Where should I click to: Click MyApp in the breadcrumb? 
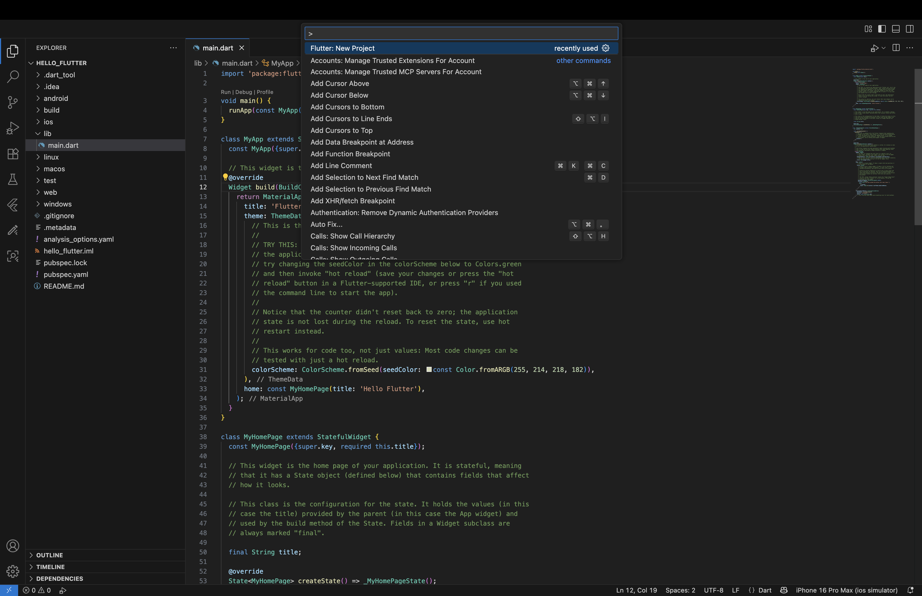point(282,63)
